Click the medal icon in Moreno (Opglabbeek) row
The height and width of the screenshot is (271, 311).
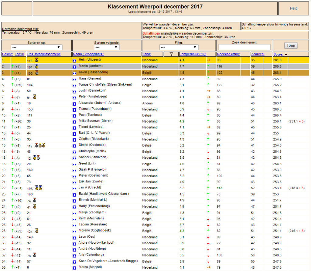click(x=37, y=231)
